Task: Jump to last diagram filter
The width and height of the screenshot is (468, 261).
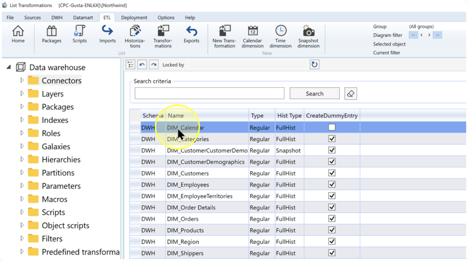Action: coord(437,35)
